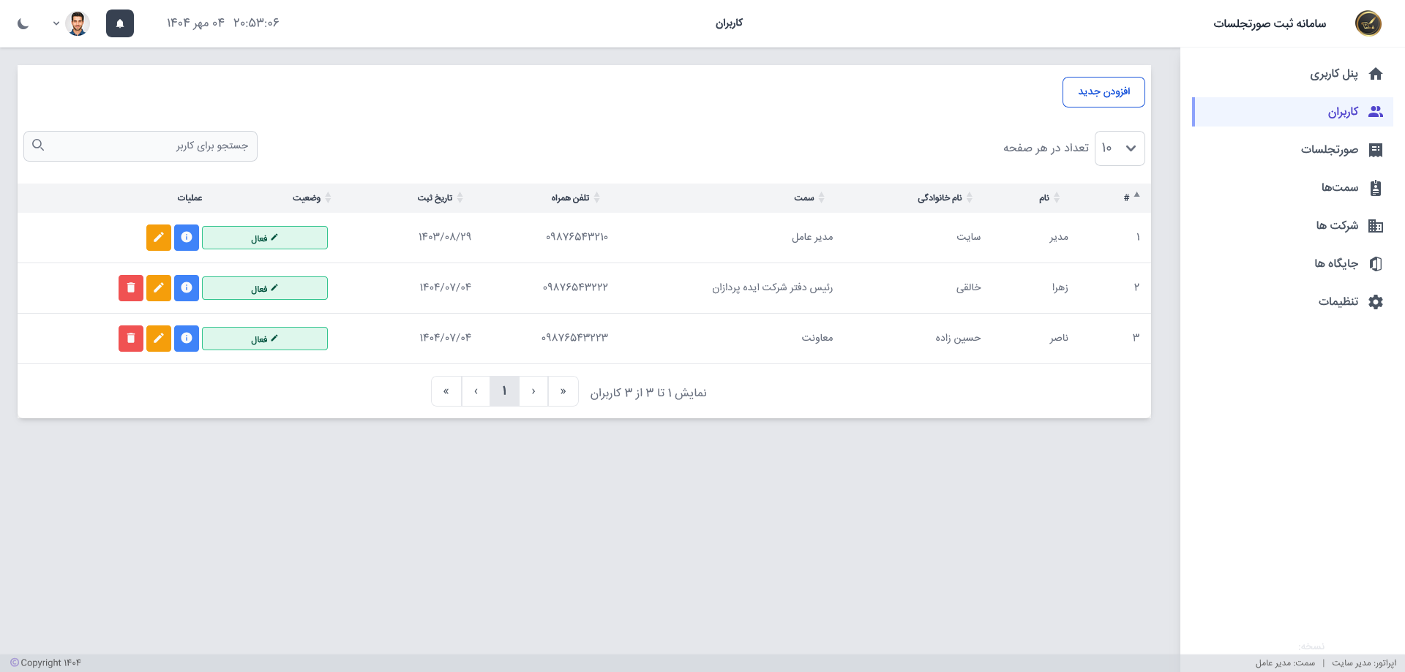Delete user زهرا with the red trash icon

(131, 288)
